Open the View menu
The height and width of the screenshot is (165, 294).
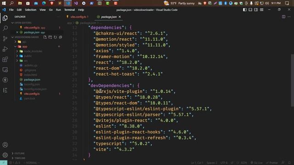coord(43,10)
